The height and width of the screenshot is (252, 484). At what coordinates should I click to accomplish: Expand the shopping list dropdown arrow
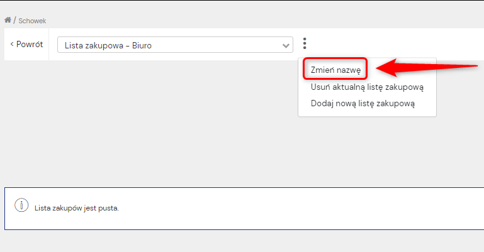286,46
